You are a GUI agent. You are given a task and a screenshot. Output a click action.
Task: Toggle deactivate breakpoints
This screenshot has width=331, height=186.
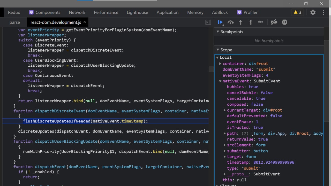click(x=274, y=22)
